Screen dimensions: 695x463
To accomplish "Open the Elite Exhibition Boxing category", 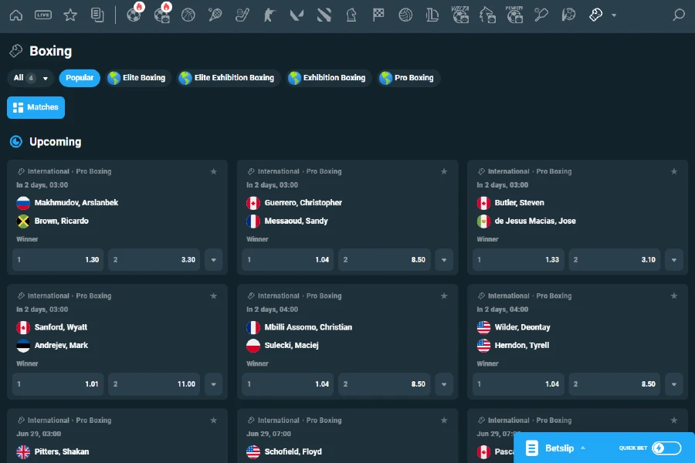I will (229, 77).
